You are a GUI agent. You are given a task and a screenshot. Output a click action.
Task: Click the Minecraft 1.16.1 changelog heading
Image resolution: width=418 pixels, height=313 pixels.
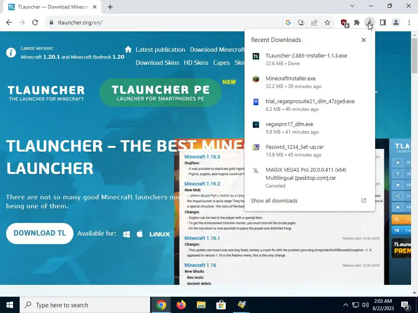click(202, 238)
